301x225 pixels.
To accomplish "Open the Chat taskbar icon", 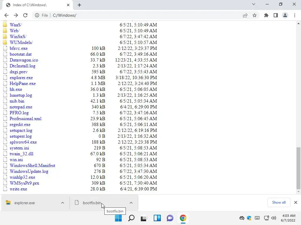I will (170, 218).
